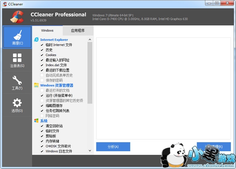Enable 最近打开的文档 checkbox
236x169 pixels.
pos(42,91)
